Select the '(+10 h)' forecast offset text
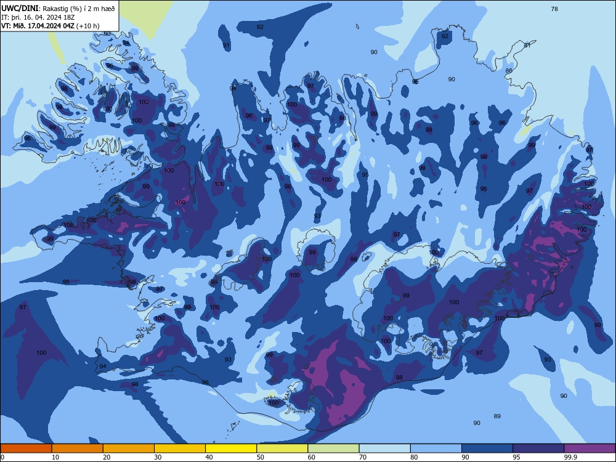Screen dimensions: 616x462 pyautogui.click(x=88, y=26)
